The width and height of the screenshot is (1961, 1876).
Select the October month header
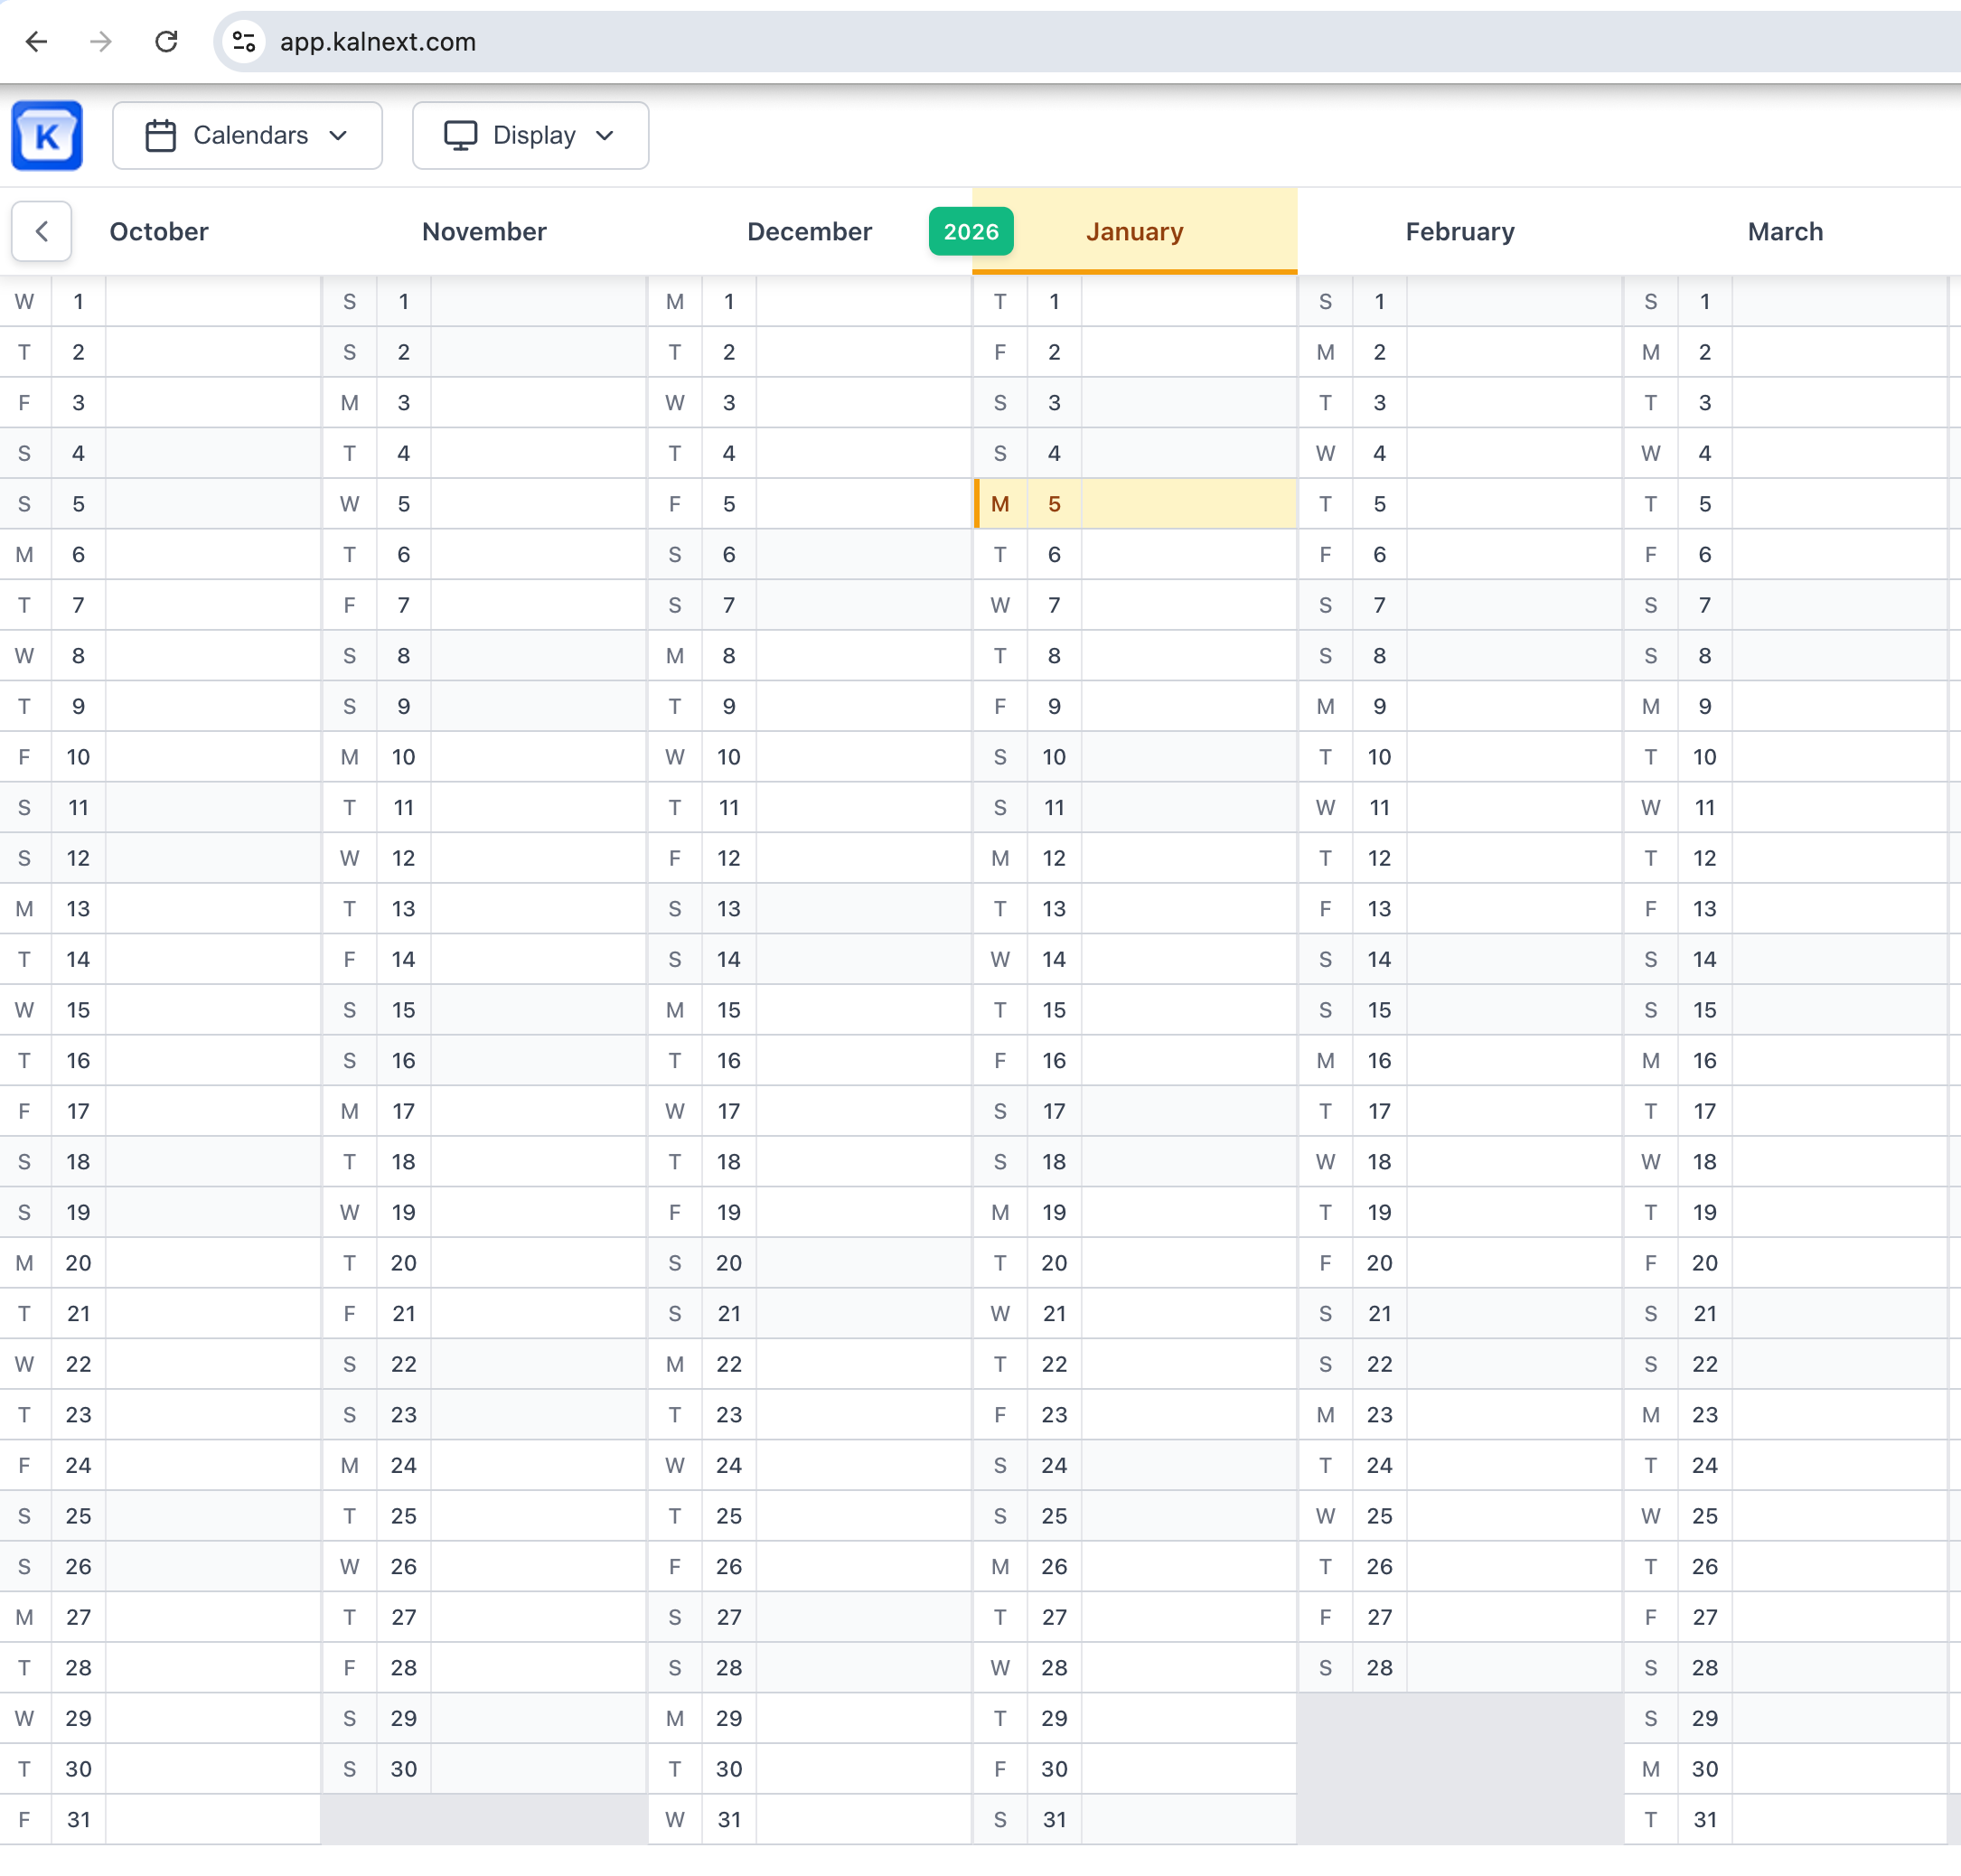[159, 231]
